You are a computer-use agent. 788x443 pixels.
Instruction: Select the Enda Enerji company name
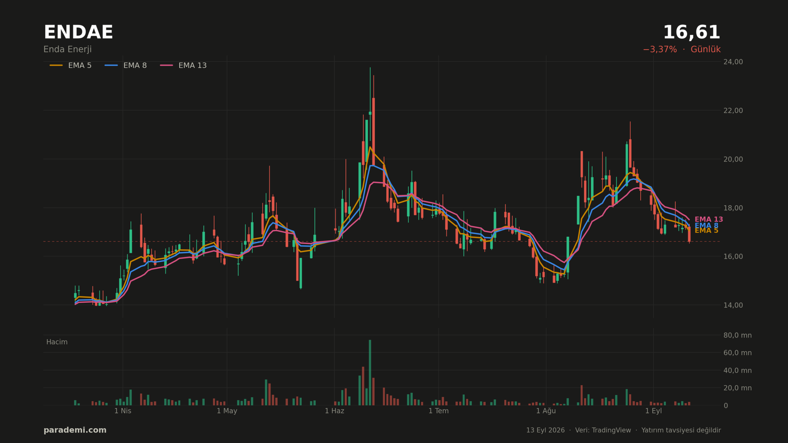point(67,50)
